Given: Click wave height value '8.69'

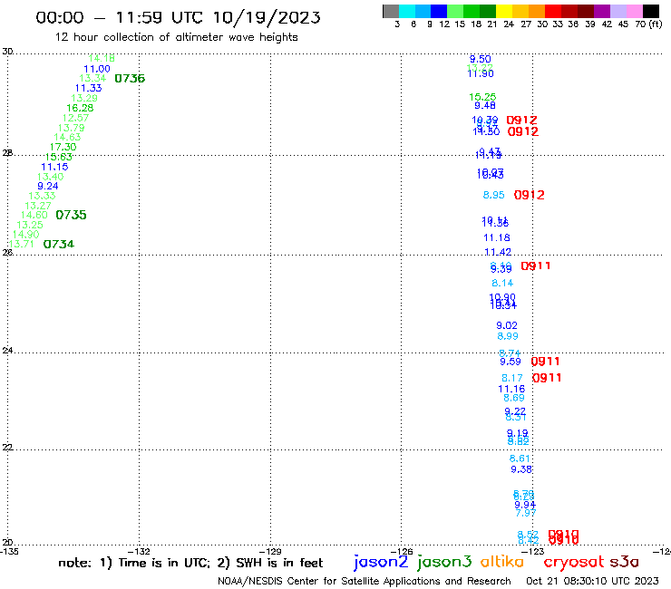Looking at the screenshot, I should point(514,398).
